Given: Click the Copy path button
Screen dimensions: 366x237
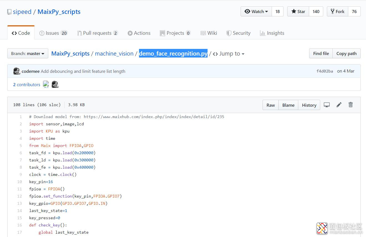Looking at the screenshot, I should pos(347,53).
